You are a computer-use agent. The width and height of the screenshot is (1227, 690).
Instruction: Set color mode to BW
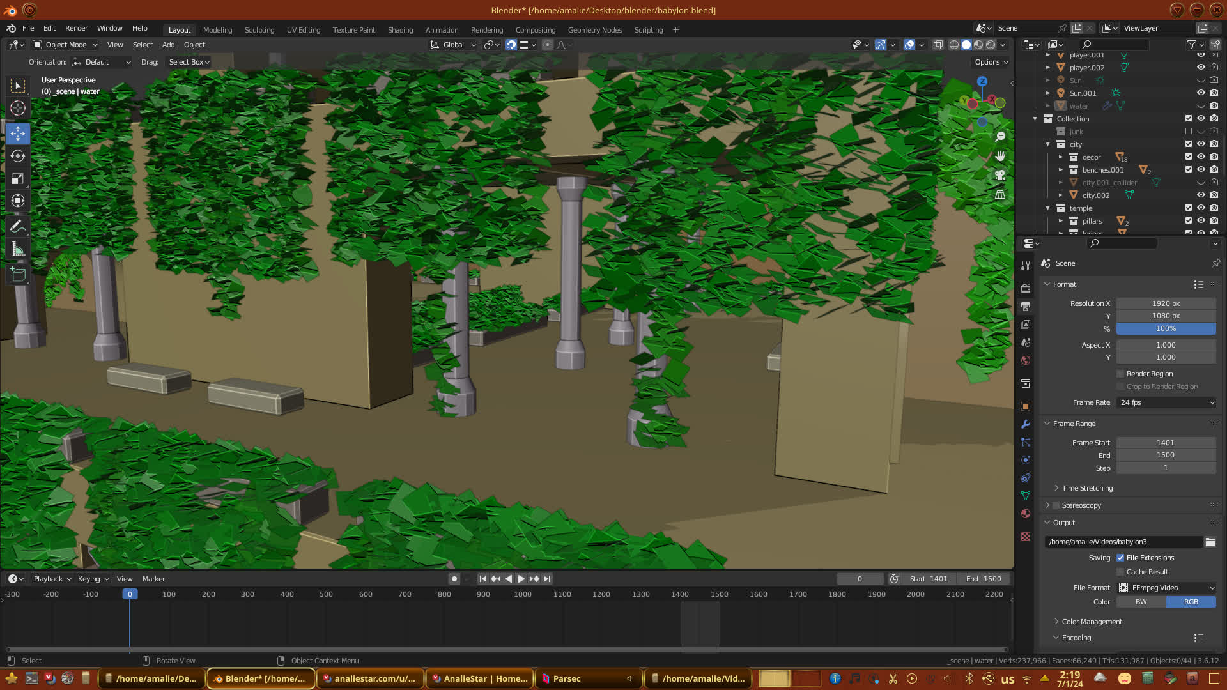[1141, 602]
